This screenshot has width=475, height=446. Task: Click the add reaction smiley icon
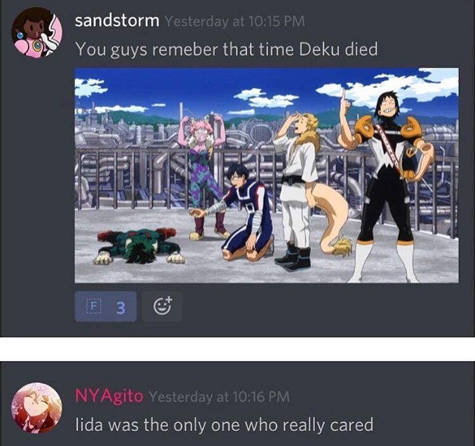(x=162, y=307)
